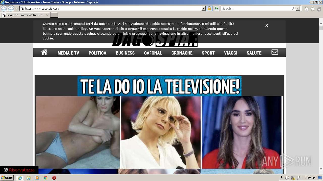Go to site home via house icon

44,52
